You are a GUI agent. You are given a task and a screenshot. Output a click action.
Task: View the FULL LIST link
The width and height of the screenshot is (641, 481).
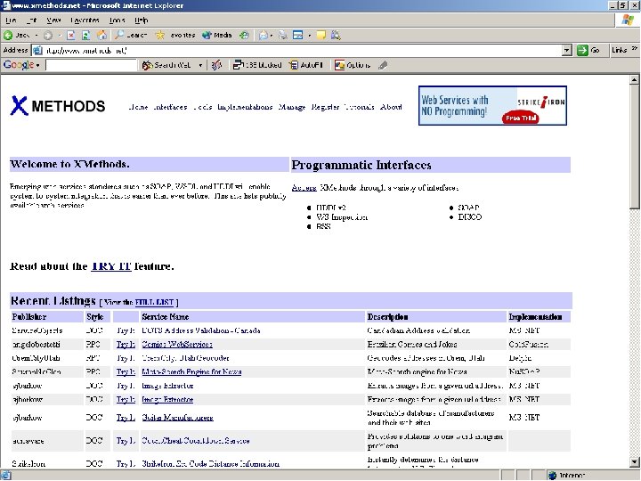154,302
